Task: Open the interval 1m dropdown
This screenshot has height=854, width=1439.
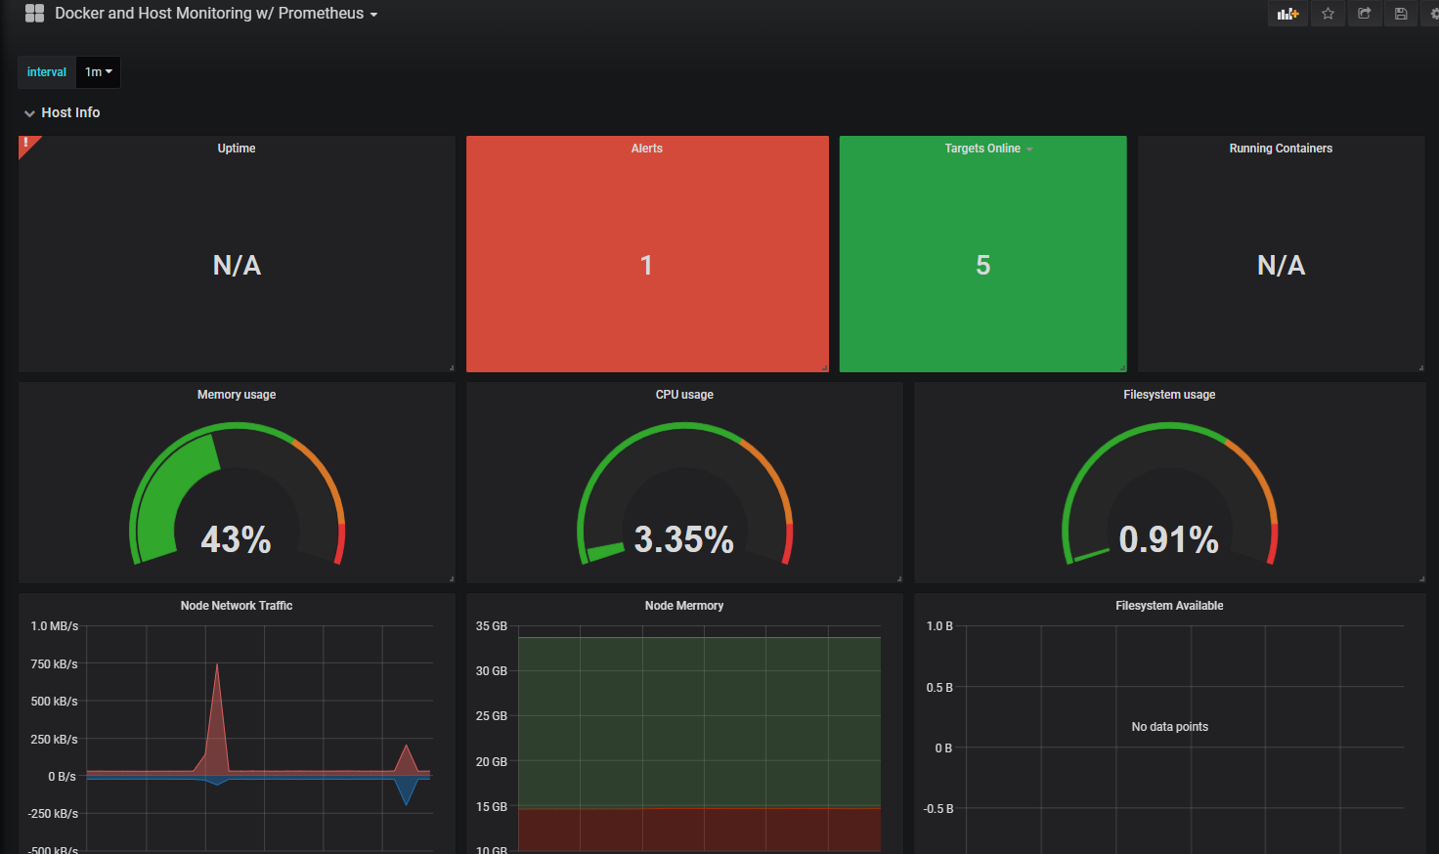Action: (98, 72)
